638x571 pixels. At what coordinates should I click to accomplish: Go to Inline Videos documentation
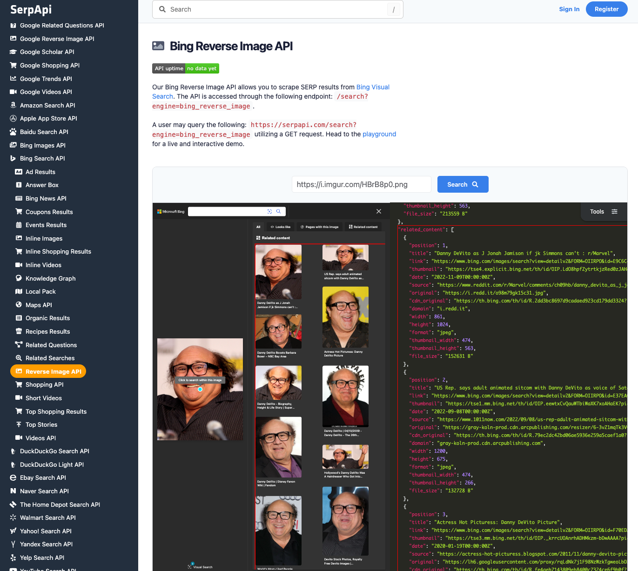pyautogui.click(x=43, y=265)
